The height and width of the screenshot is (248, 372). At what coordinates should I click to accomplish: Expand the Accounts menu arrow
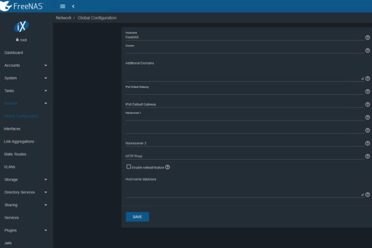(46, 65)
